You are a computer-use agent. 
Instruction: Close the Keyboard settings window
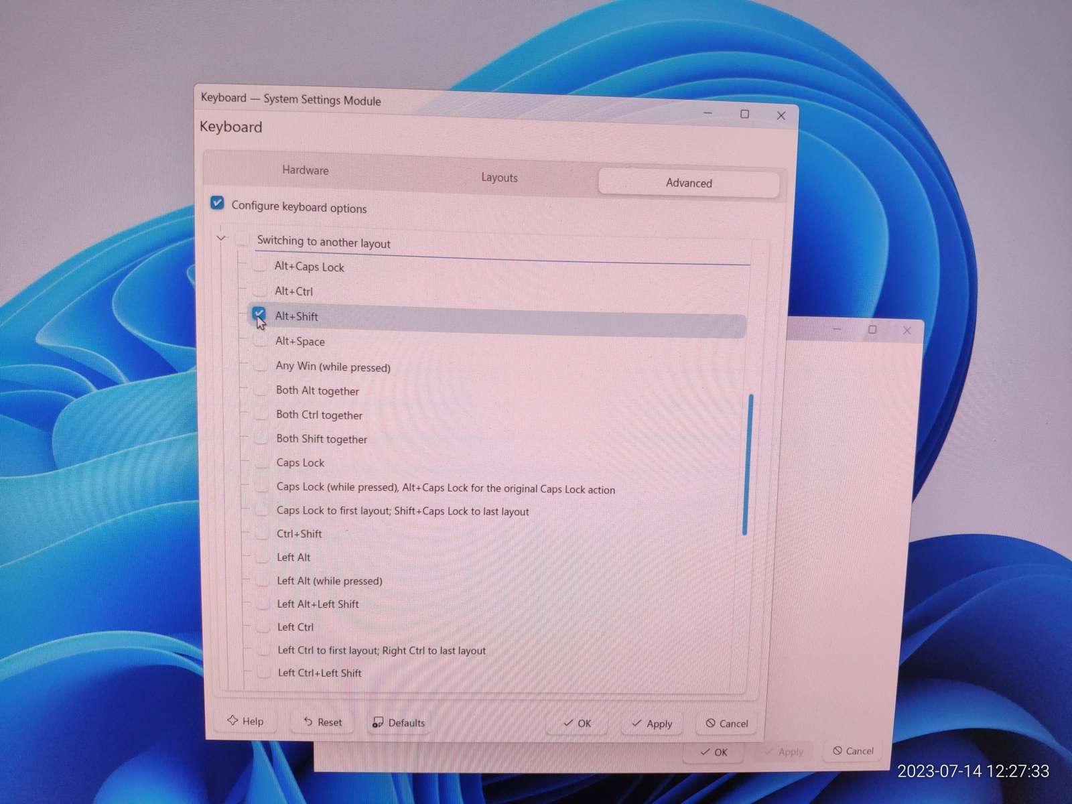(x=781, y=116)
